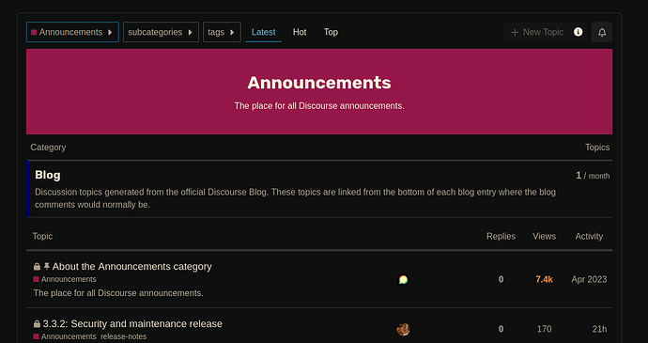
Task: Sort topics by Replies column
Action: click(x=501, y=236)
